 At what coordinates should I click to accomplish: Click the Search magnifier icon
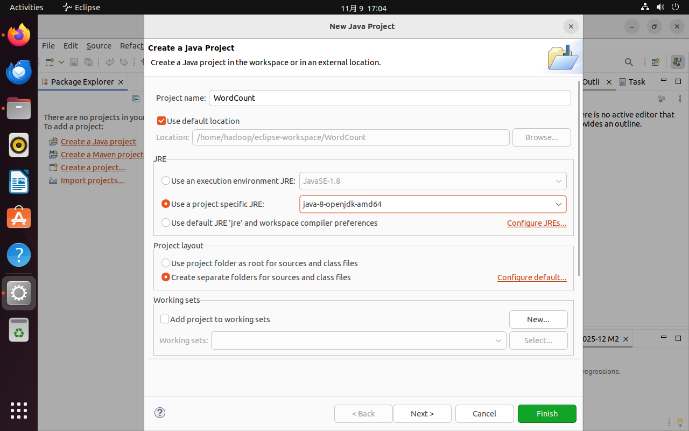tap(629, 62)
